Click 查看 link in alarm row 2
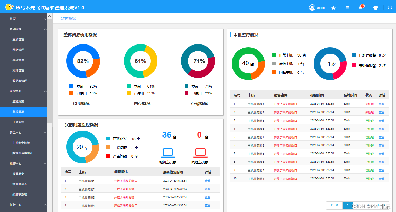The image size is (396, 212). pyautogui.click(x=381, y=113)
